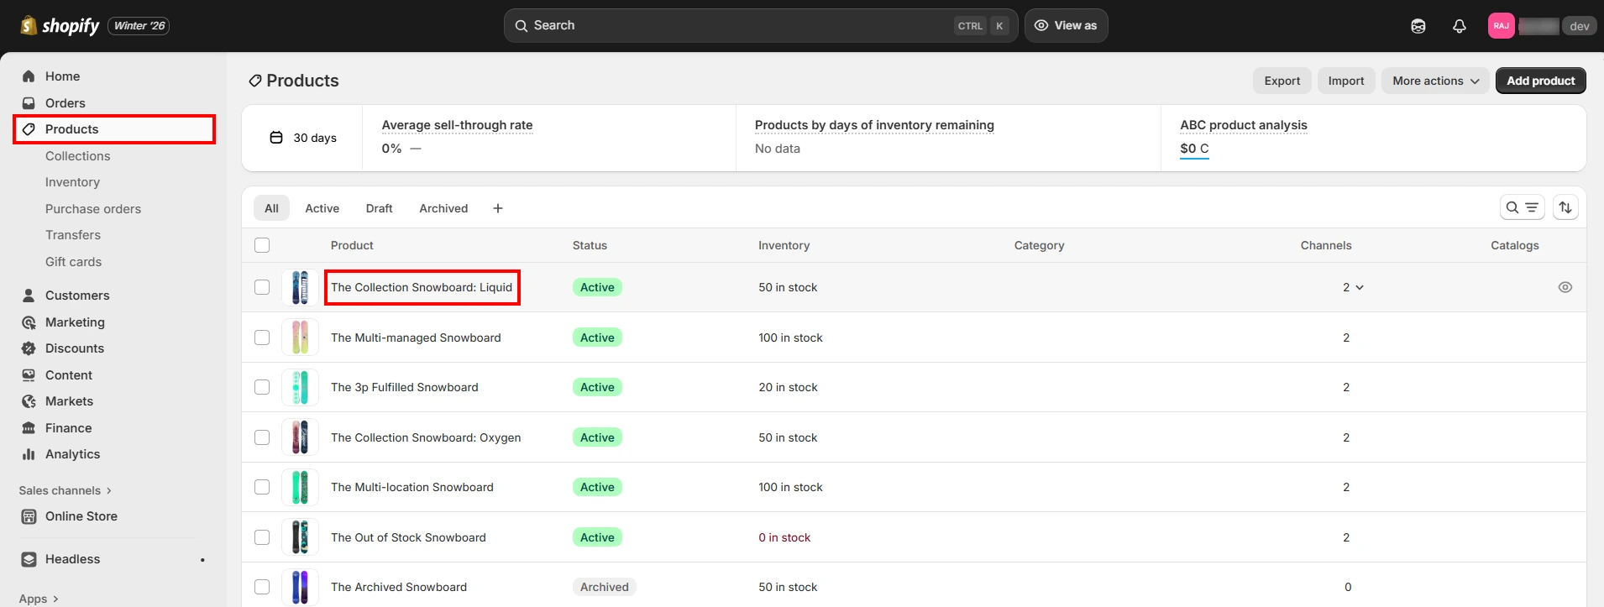
Task: Select all products checkbox in header
Action: pyautogui.click(x=262, y=245)
